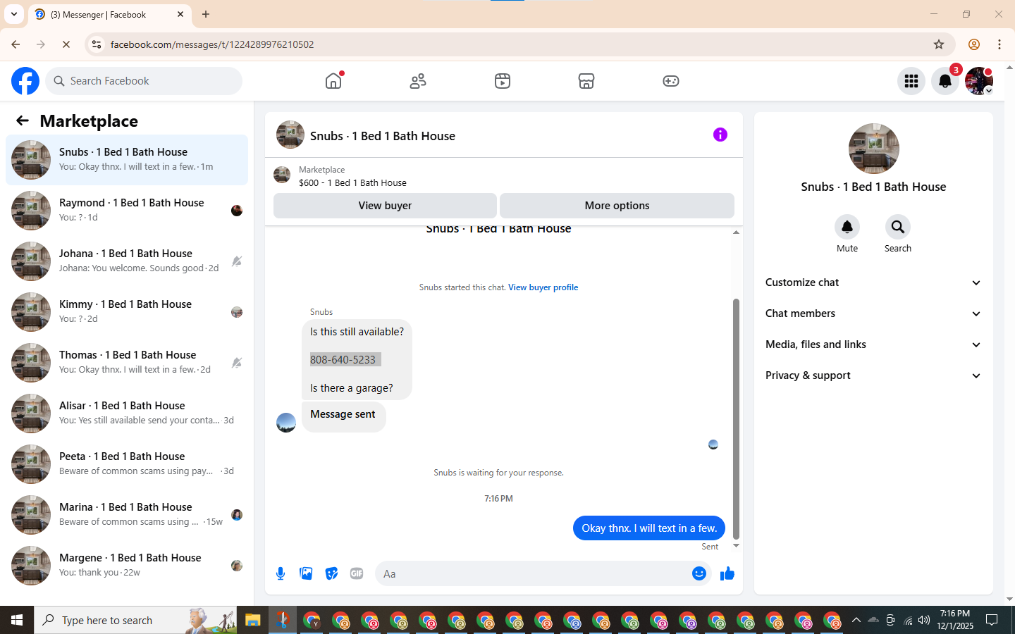Open the Marketplace storefront icon

click(586, 81)
